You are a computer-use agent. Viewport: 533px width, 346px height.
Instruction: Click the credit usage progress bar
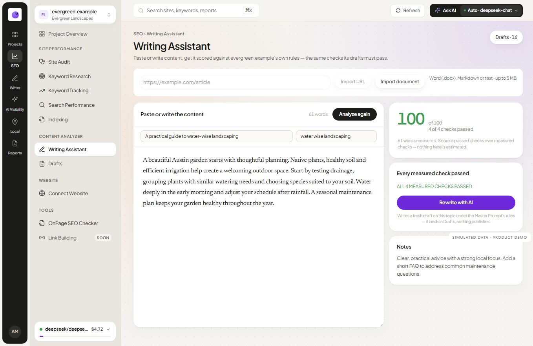coord(75,336)
